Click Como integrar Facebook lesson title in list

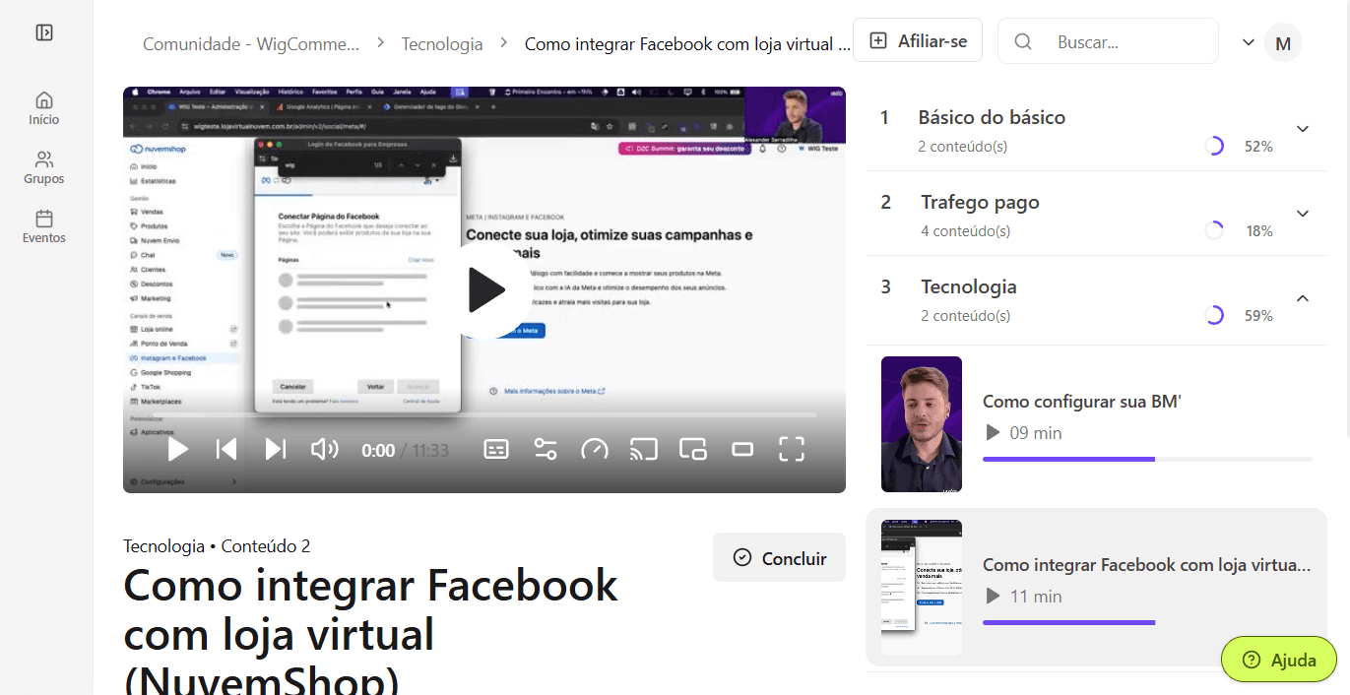1147,564
